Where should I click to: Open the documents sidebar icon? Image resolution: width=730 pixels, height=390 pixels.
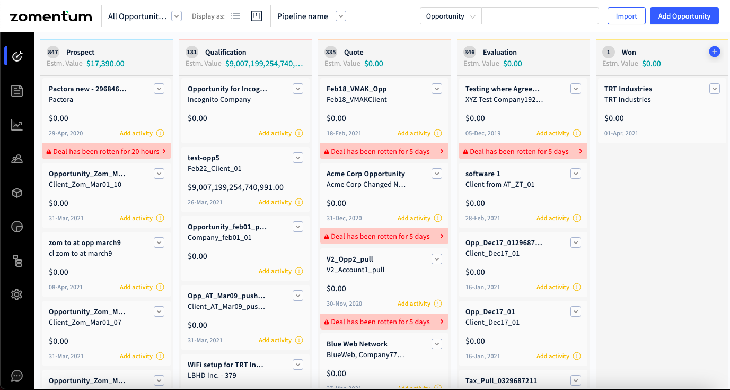17,91
